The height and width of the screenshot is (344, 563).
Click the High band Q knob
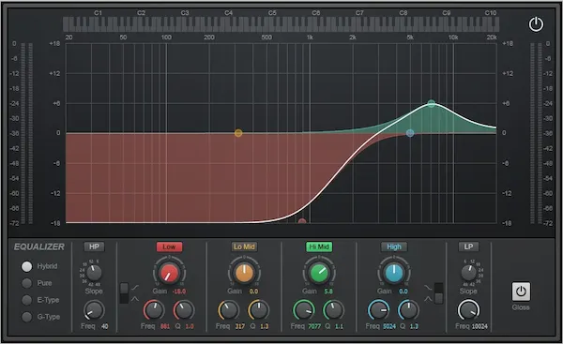pyautogui.click(x=408, y=310)
